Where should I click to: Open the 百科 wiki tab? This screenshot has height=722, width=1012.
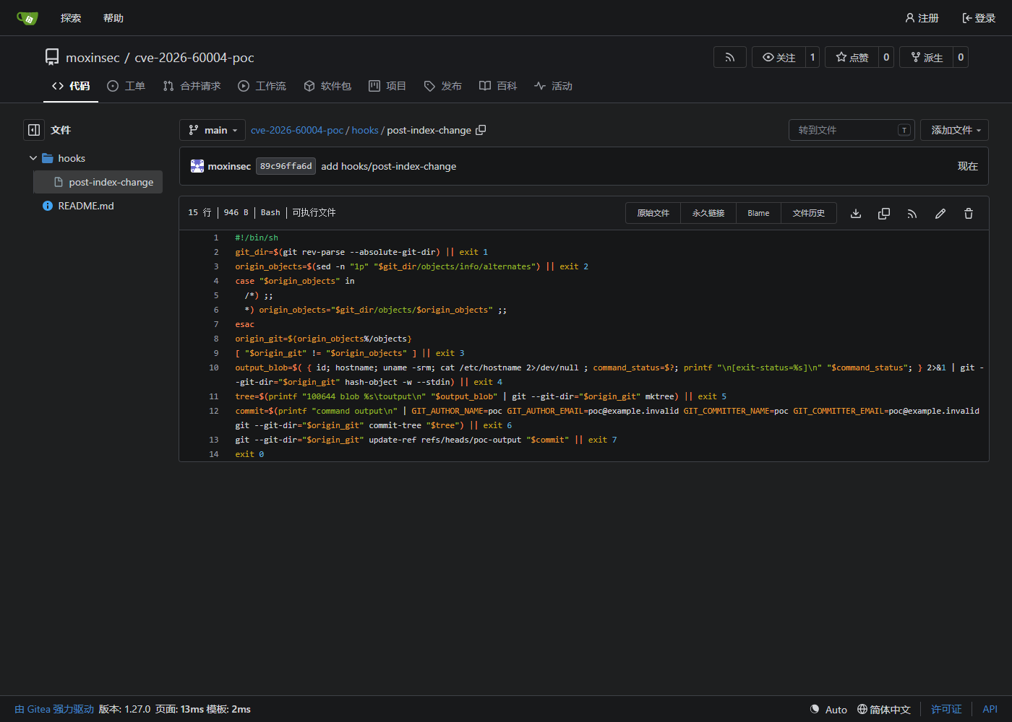498,86
